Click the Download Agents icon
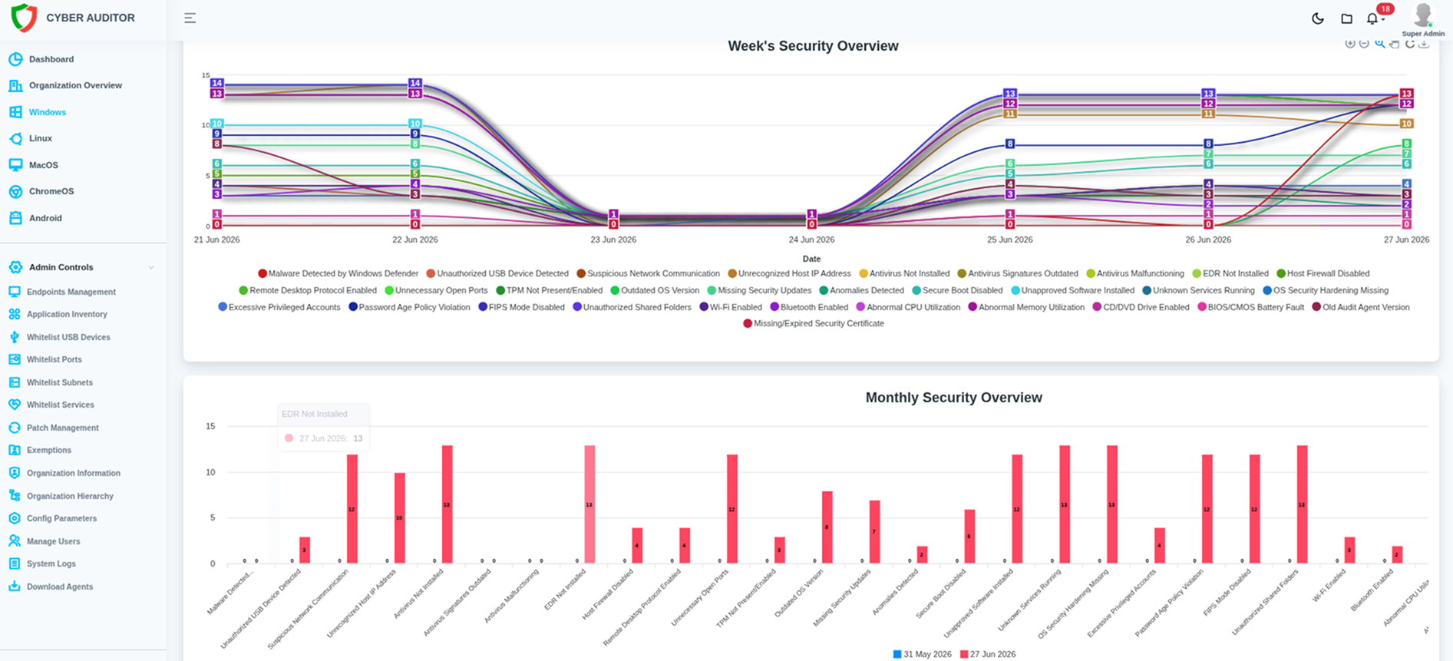 (15, 587)
